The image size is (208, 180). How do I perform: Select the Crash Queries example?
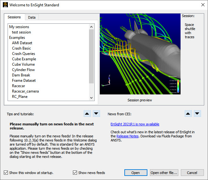coord(23,54)
